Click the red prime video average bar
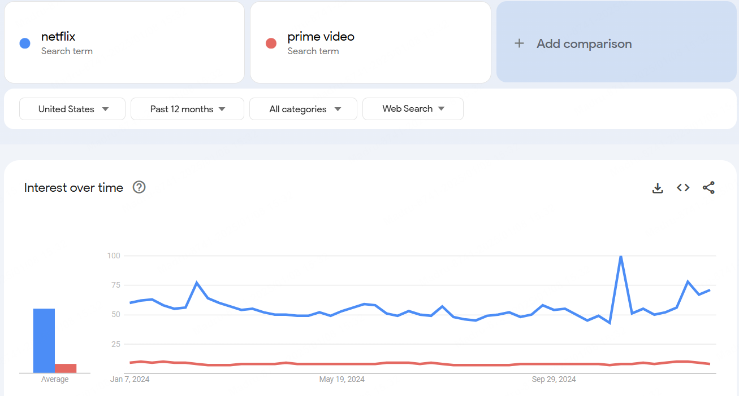This screenshot has width=739, height=396. click(66, 368)
